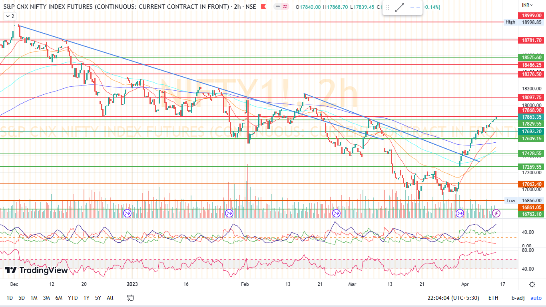Click the contract rollover marker before Feb
The height and width of the screenshot is (307, 546).
[x=229, y=213]
